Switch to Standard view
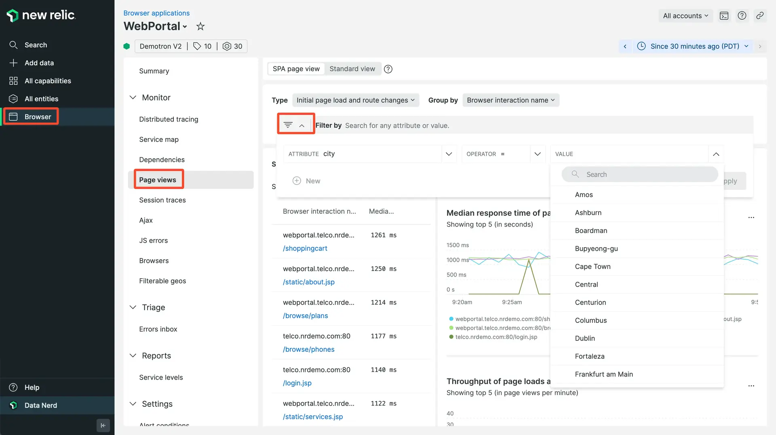Viewport: 776px width, 435px height. coord(352,69)
